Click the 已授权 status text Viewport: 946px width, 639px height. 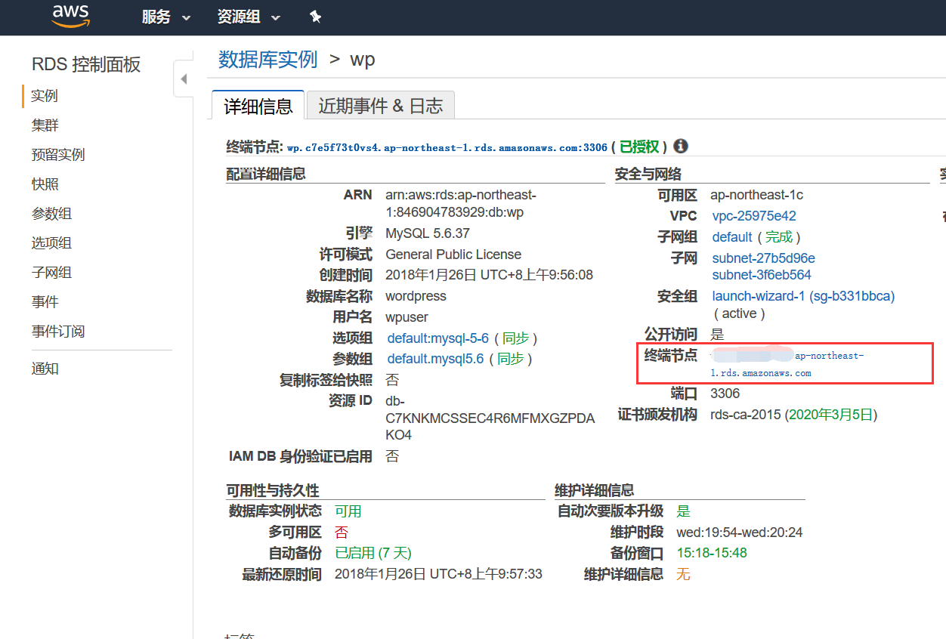pyautogui.click(x=639, y=147)
